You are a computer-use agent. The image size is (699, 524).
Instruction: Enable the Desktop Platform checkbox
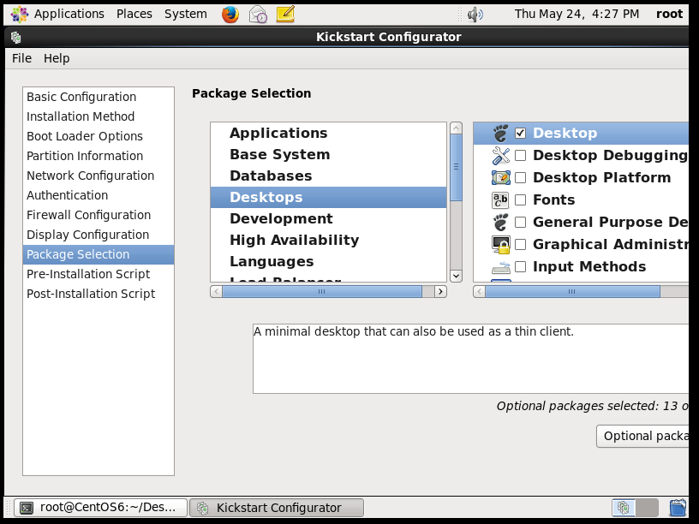520,177
